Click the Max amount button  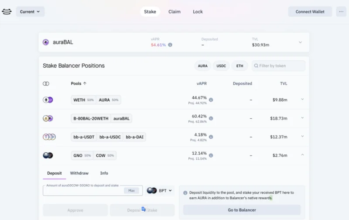point(131,191)
